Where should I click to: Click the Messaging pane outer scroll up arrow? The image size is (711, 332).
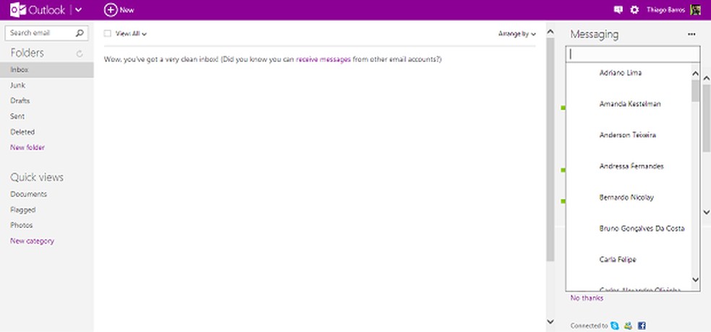(707, 78)
